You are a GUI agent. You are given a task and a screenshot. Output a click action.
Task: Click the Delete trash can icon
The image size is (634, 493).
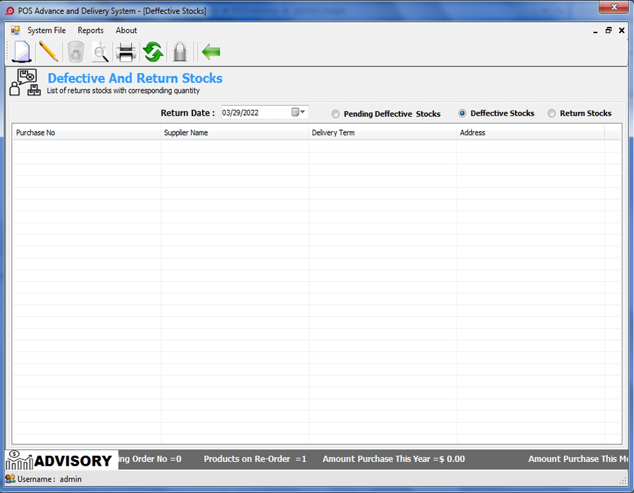point(74,51)
